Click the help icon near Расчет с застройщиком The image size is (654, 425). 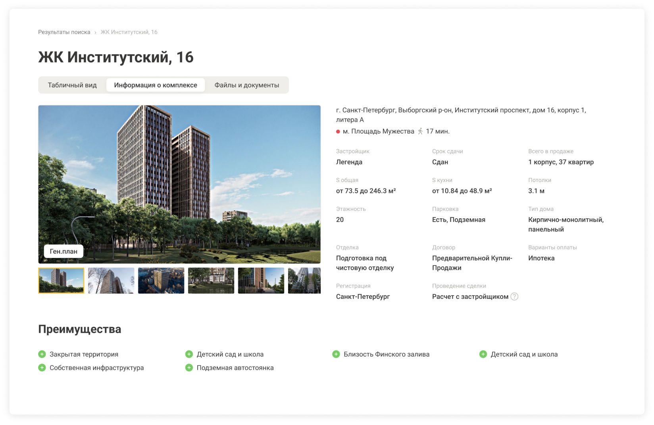tap(514, 296)
